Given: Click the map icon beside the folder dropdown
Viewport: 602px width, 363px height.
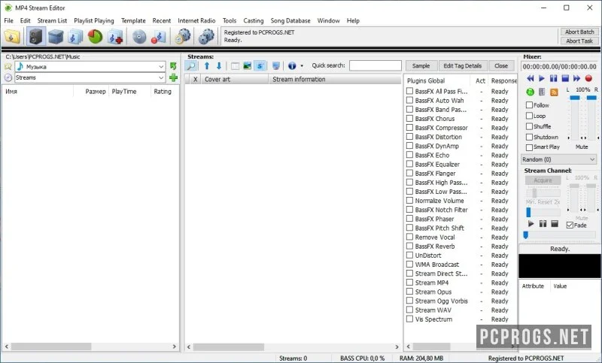Looking at the screenshot, I should [8, 67].
